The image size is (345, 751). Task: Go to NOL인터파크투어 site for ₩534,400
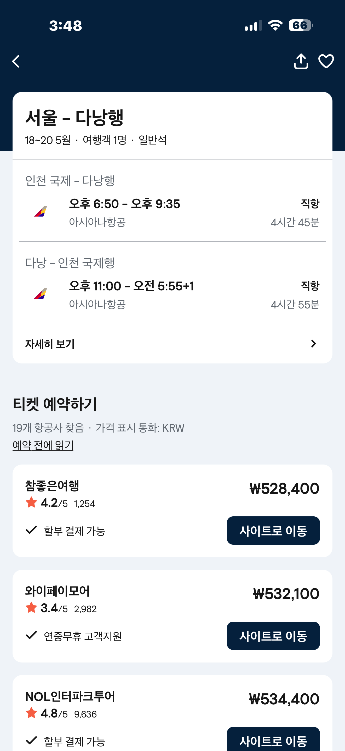[x=273, y=740]
